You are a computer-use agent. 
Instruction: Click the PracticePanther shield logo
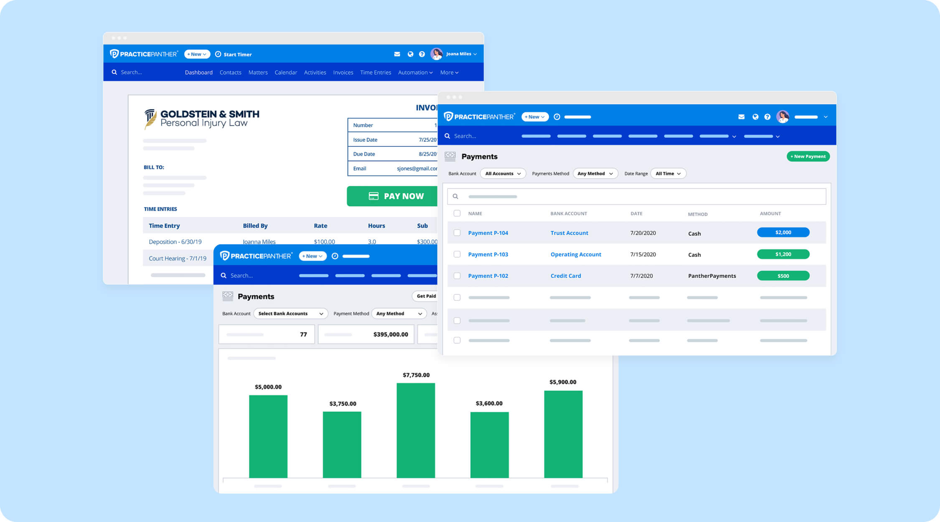(x=114, y=53)
